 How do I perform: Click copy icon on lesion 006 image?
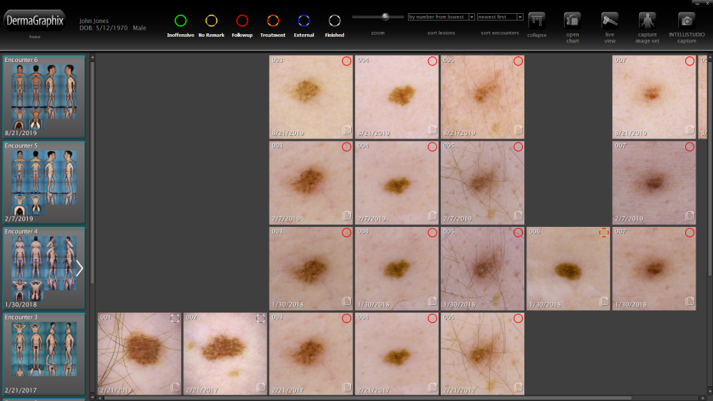pyautogui.click(x=604, y=301)
